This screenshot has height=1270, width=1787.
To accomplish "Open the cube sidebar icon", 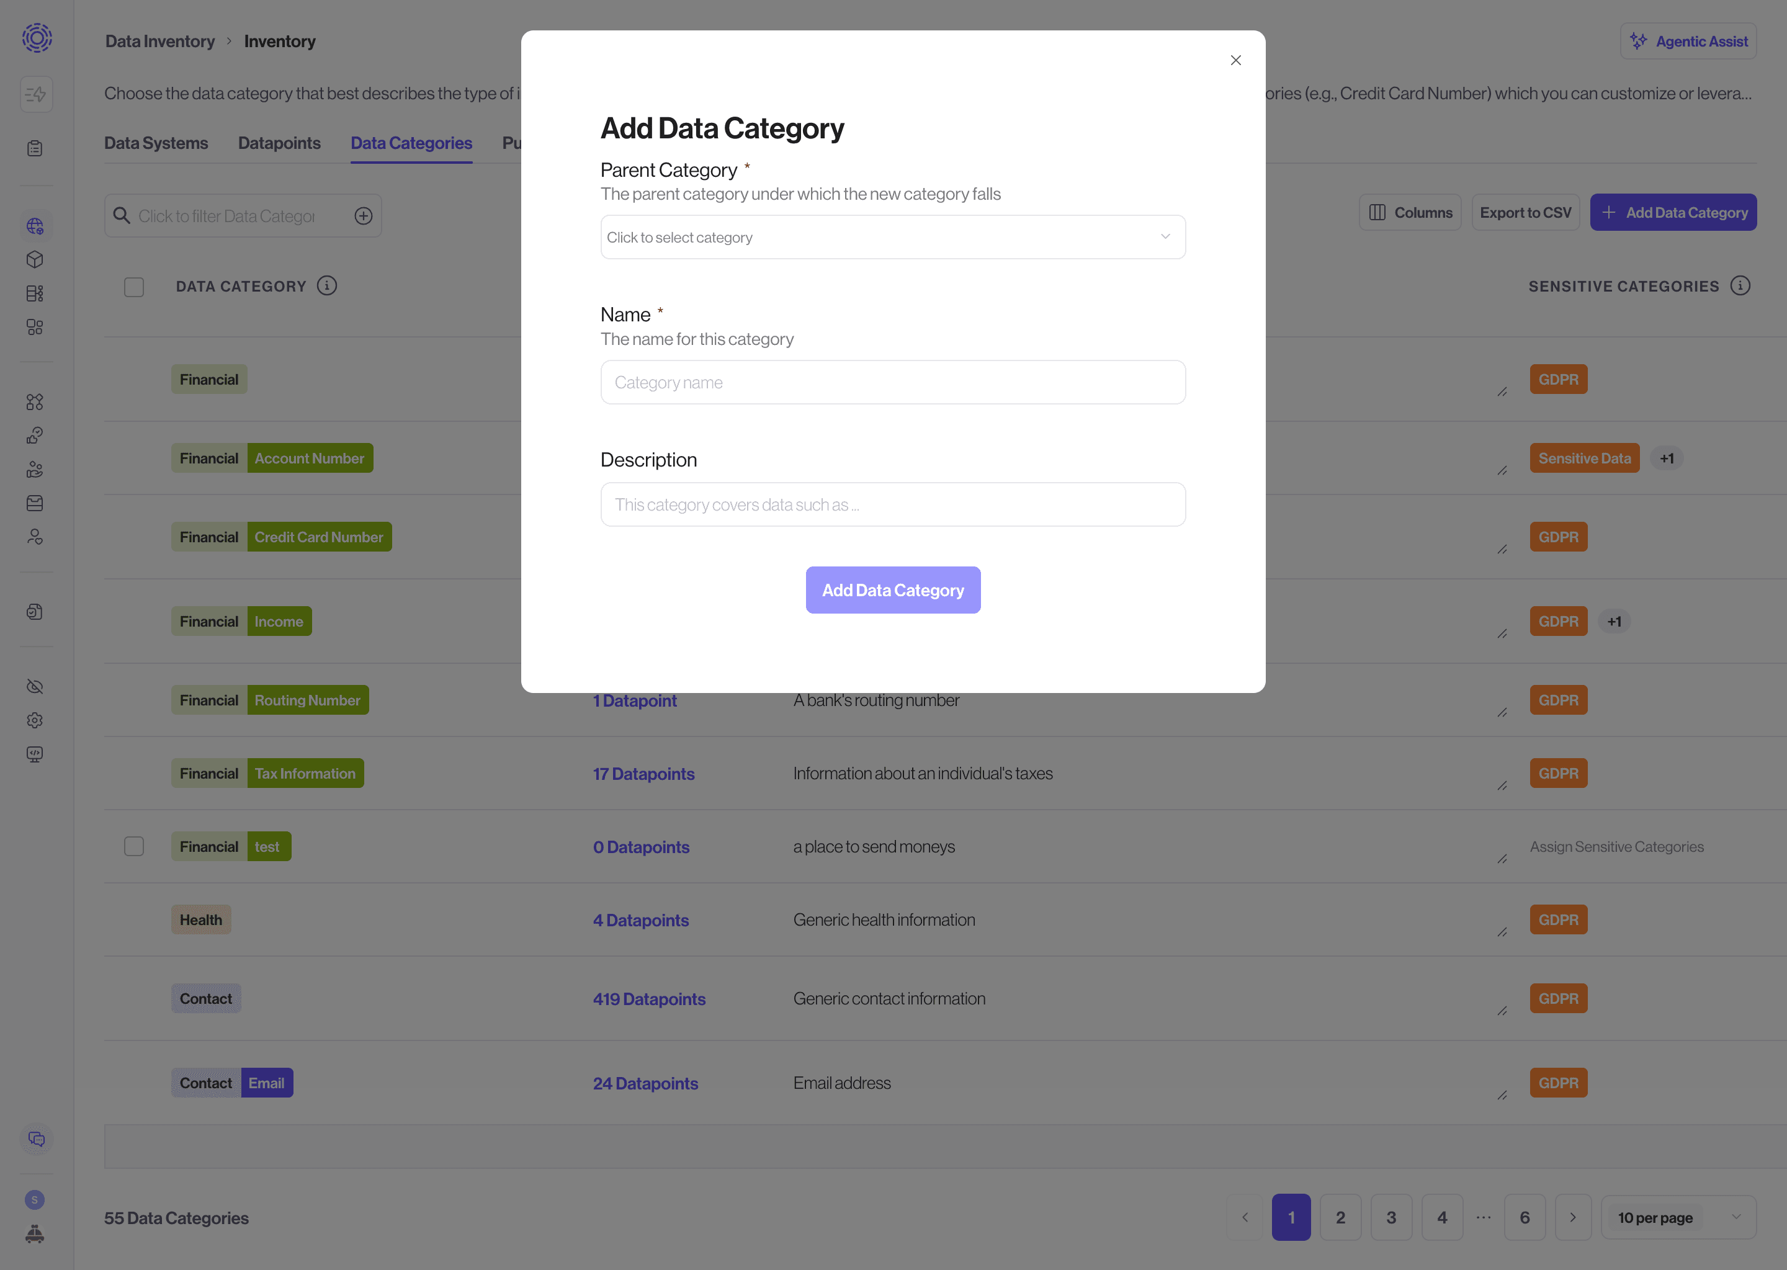I will (35, 259).
